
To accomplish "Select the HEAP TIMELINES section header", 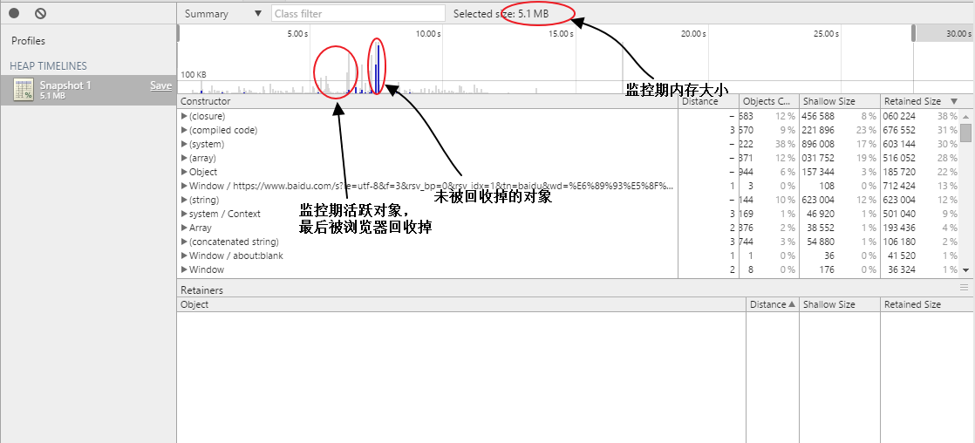I will coord(49,66).
